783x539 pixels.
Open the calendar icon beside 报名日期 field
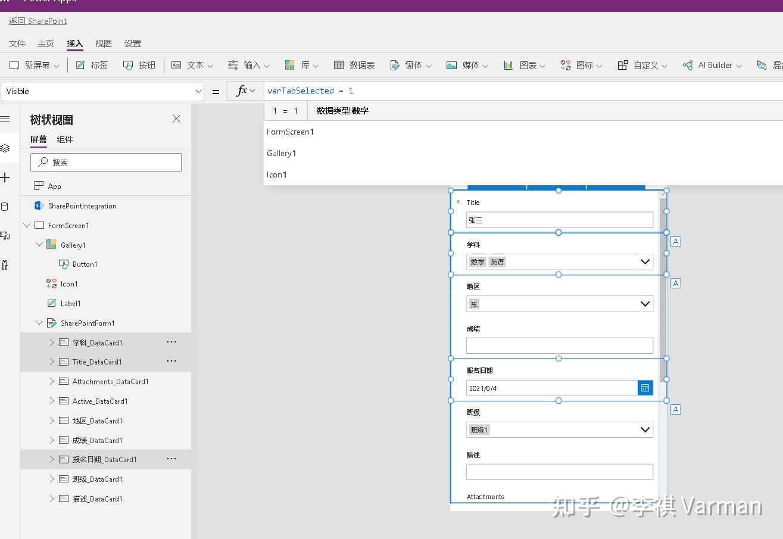[x=645, y=388]
